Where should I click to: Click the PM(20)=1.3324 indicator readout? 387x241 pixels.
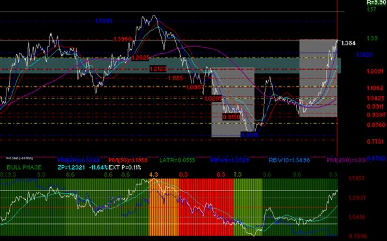click(x=78, y=160)
